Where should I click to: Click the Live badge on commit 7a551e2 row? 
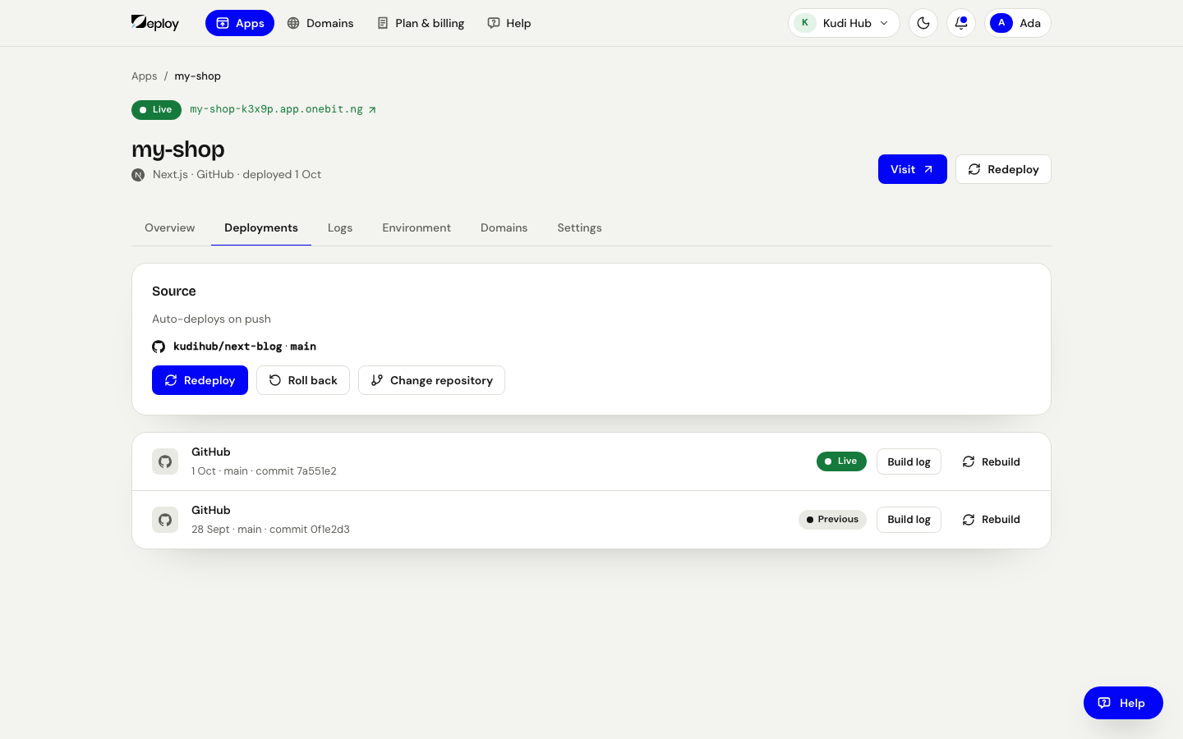click(x=841, y=461)
